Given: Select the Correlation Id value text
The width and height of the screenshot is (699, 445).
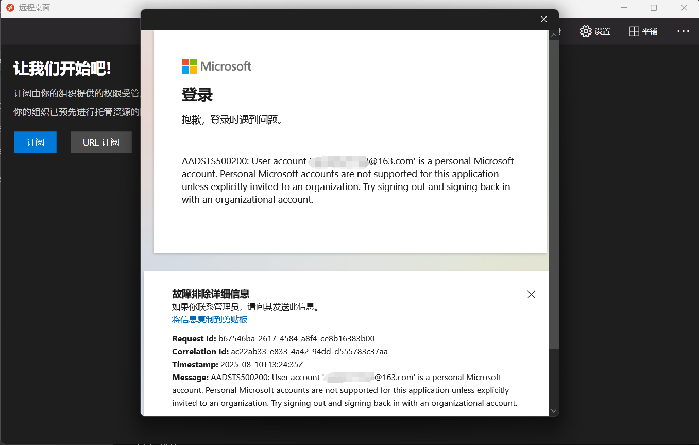Looking at the screenshot, I should click(309, 352).
